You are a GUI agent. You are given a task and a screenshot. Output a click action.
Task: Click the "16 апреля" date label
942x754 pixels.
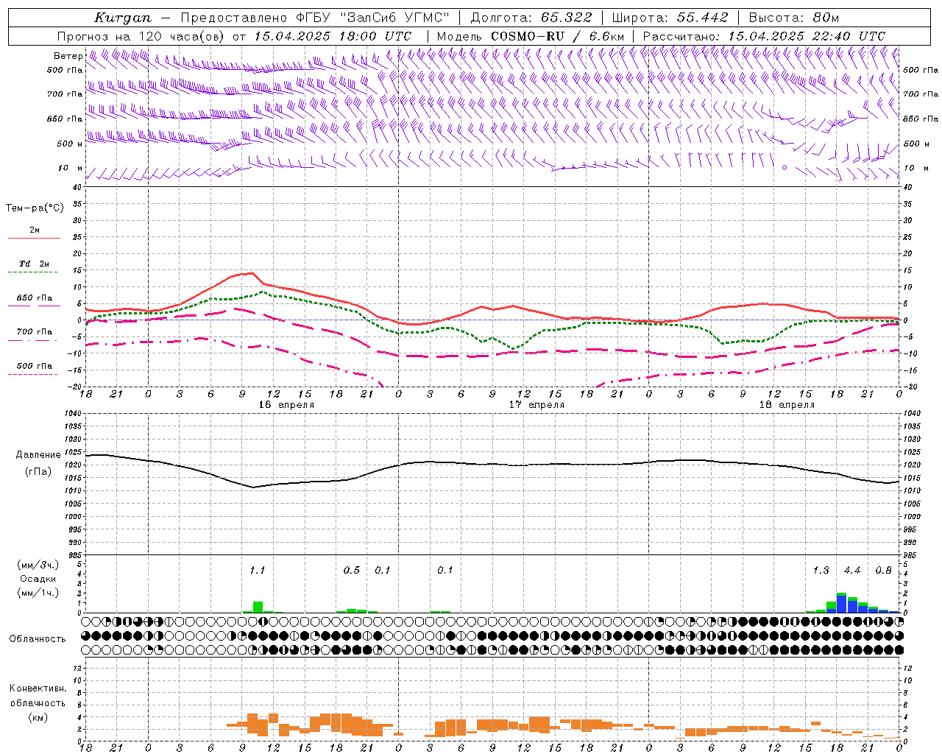coord(286,405)
